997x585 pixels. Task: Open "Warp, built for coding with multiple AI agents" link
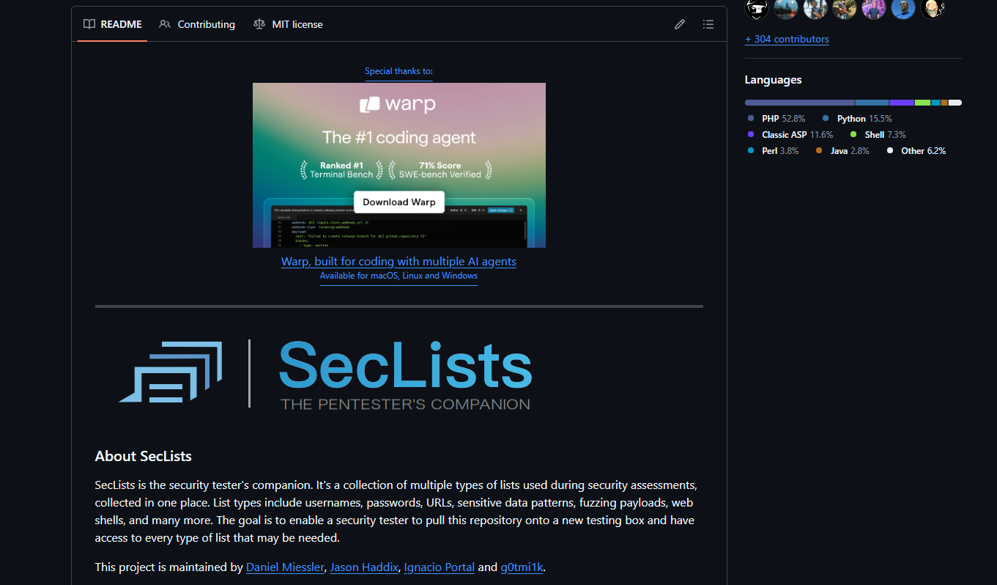point(399,262)
